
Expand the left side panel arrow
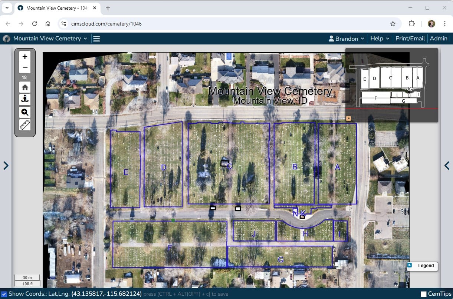pos(6,165)
